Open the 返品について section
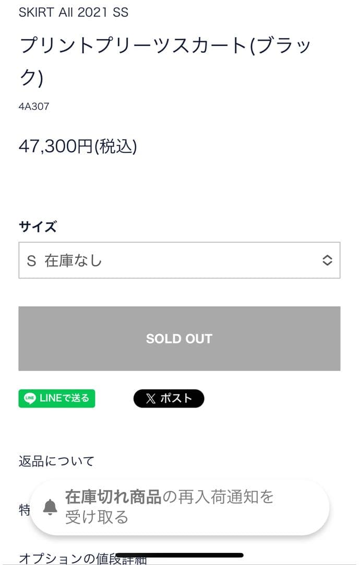 point(57,461)
